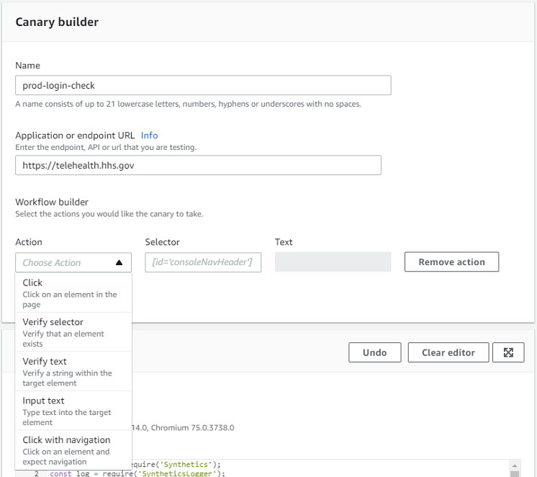Click line number 2 in editor gutter
Image resolution: width=537 pixels, height=477 pixels.
click(35, 473)
